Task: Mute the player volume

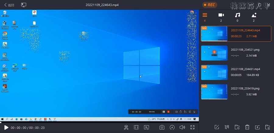Action: pos(182,128)
